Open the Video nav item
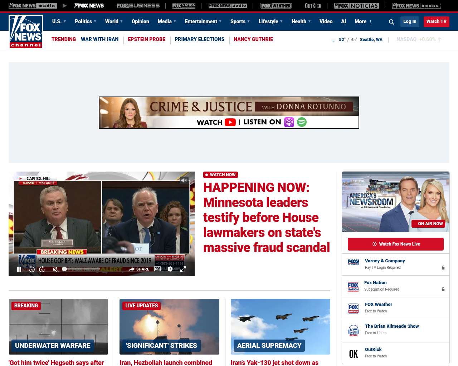 click(x=326, y=21)
